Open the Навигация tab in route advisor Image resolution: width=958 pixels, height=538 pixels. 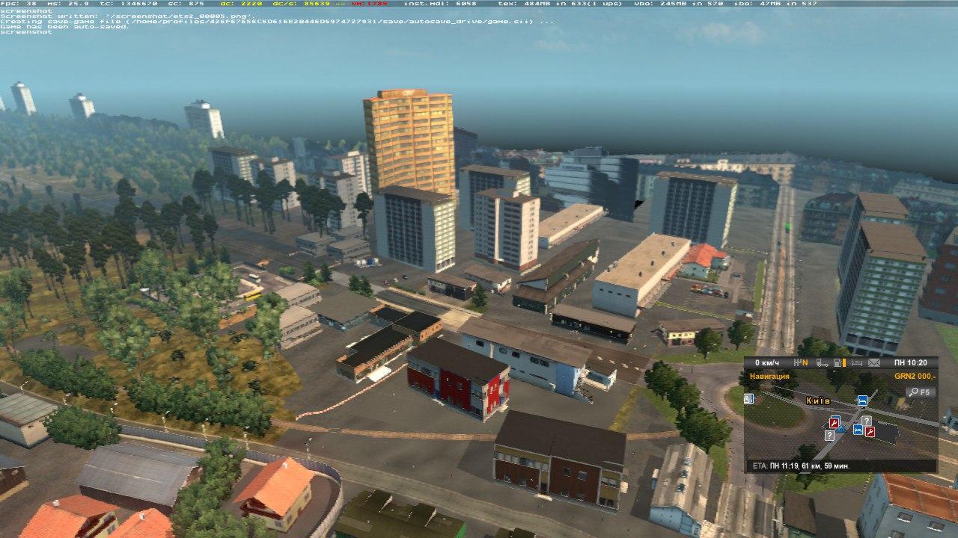click(x=769, y=377)
